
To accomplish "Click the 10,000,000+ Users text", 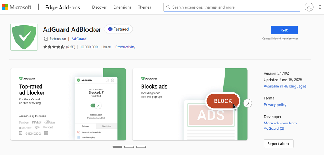I will coord(95,47).
